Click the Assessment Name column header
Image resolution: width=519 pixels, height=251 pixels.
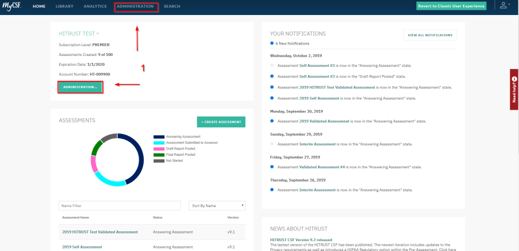coord(75,218)
